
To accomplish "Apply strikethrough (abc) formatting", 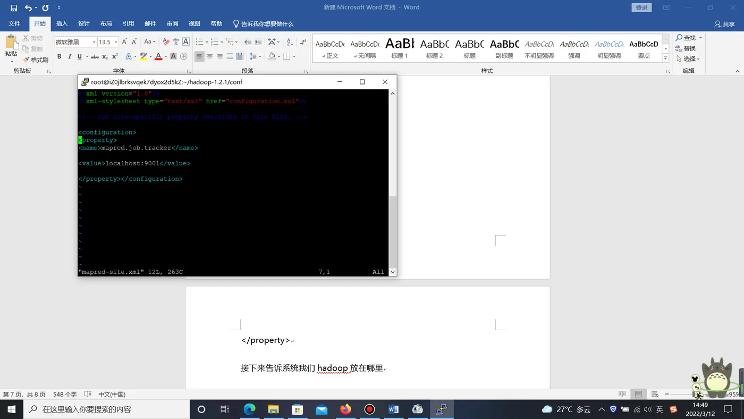I will (95, 56).
